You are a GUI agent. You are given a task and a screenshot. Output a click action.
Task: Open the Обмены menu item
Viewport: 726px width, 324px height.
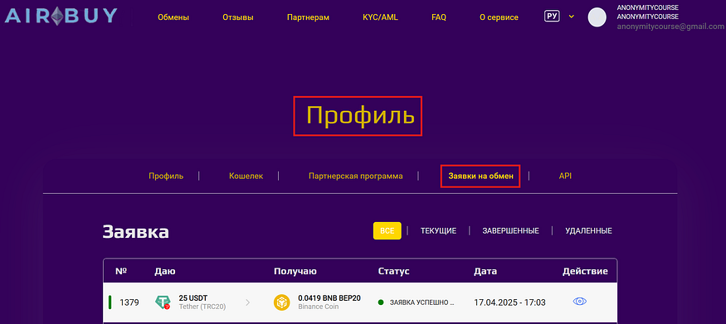click(x=173, y=17)
